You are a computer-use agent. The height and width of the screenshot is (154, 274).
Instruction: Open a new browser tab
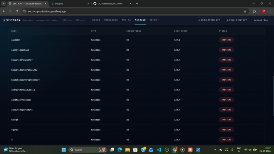137,3
